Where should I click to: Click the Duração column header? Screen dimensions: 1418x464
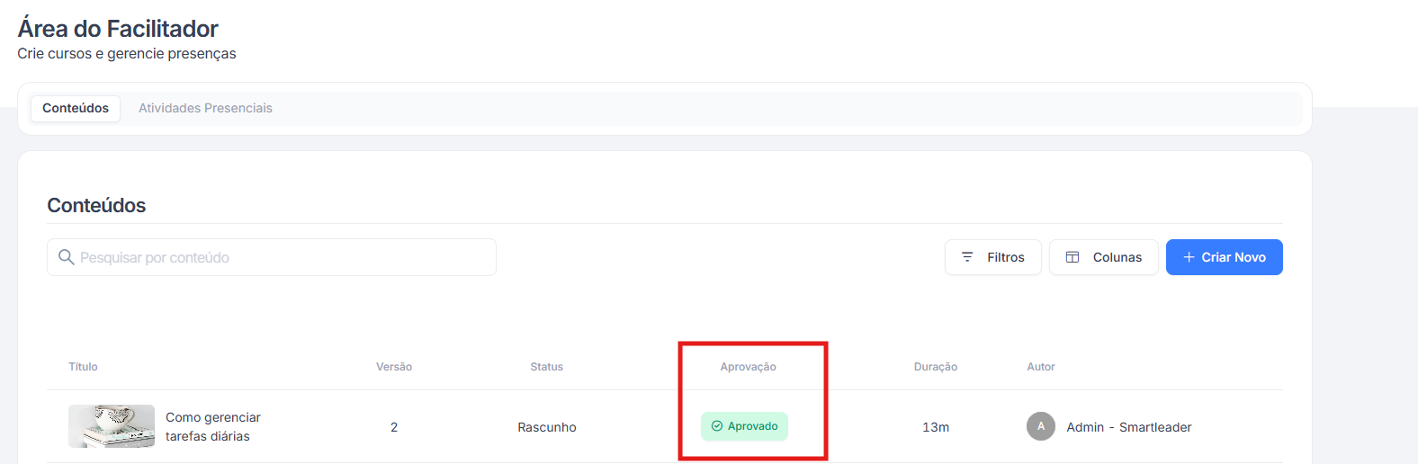(x=936, y=367)
